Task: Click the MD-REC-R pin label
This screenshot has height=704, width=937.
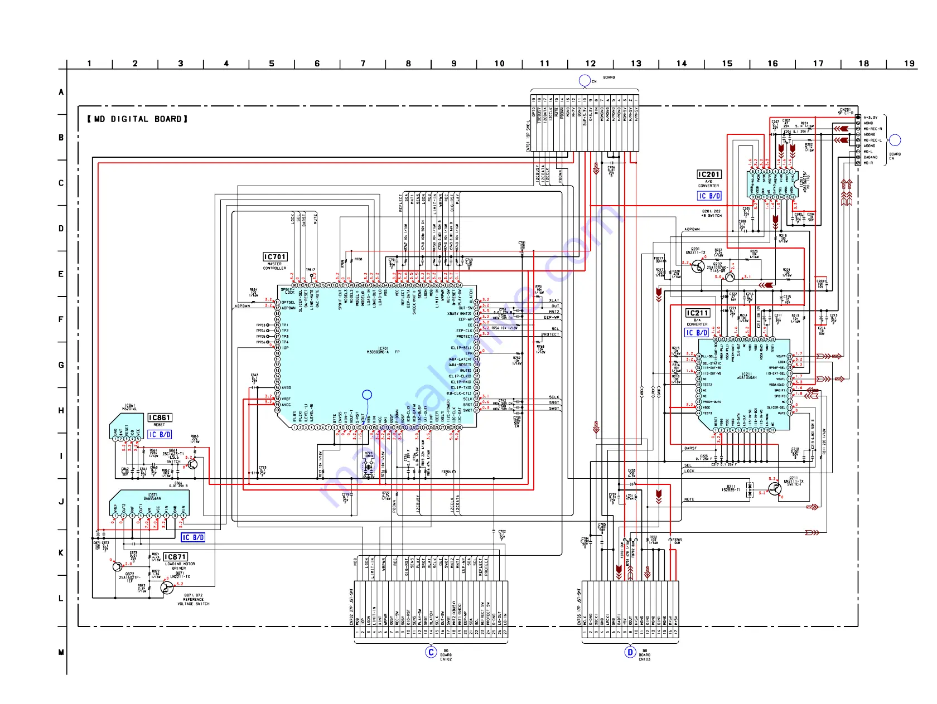Action: coord(873,129)
